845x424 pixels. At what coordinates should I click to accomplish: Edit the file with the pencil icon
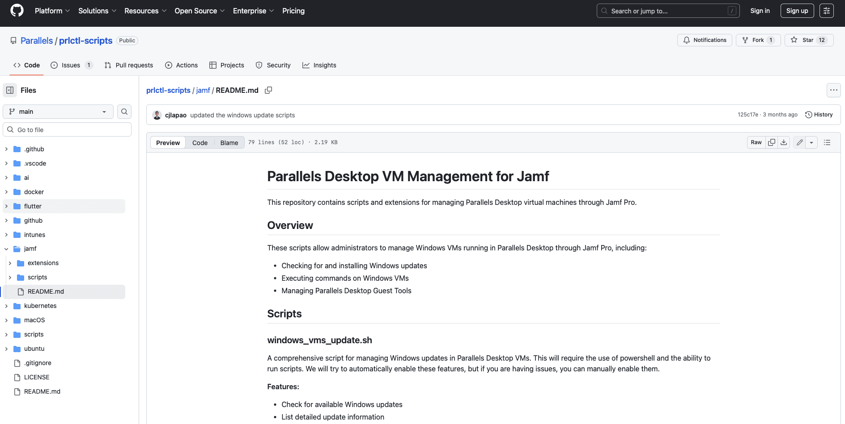coord(799,142)
